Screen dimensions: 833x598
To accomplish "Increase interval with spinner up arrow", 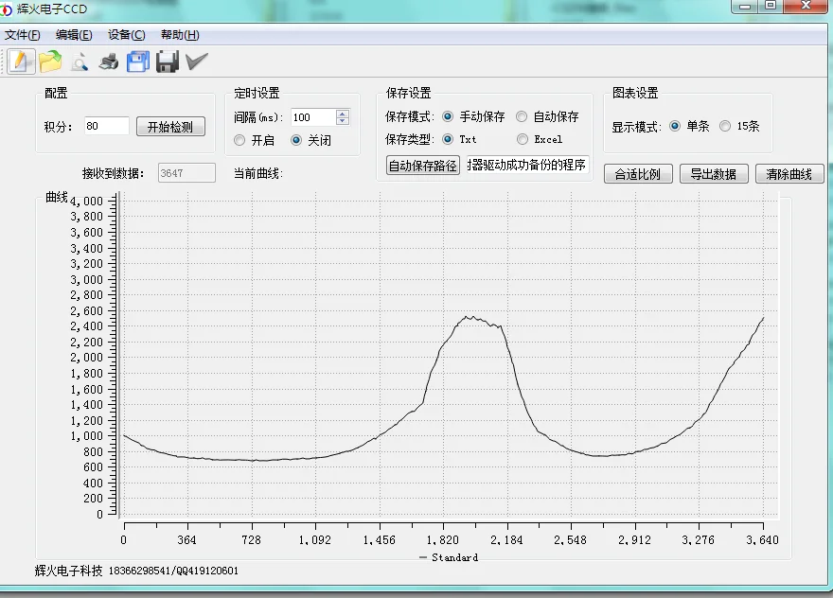I will tap(343, 114).
